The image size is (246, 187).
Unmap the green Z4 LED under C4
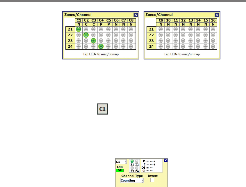click(x=101, y=46)
